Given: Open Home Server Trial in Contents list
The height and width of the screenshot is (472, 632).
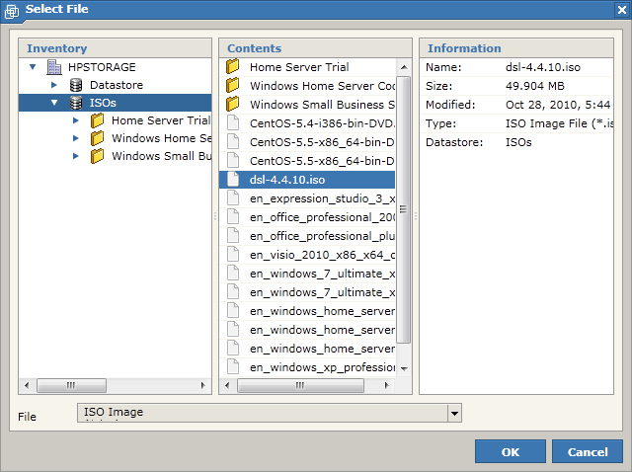Looking at the screenshot, I should [299, 67].
